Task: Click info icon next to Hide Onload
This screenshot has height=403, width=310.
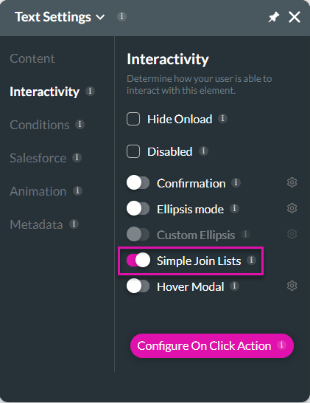Action: tap(222, 119)
